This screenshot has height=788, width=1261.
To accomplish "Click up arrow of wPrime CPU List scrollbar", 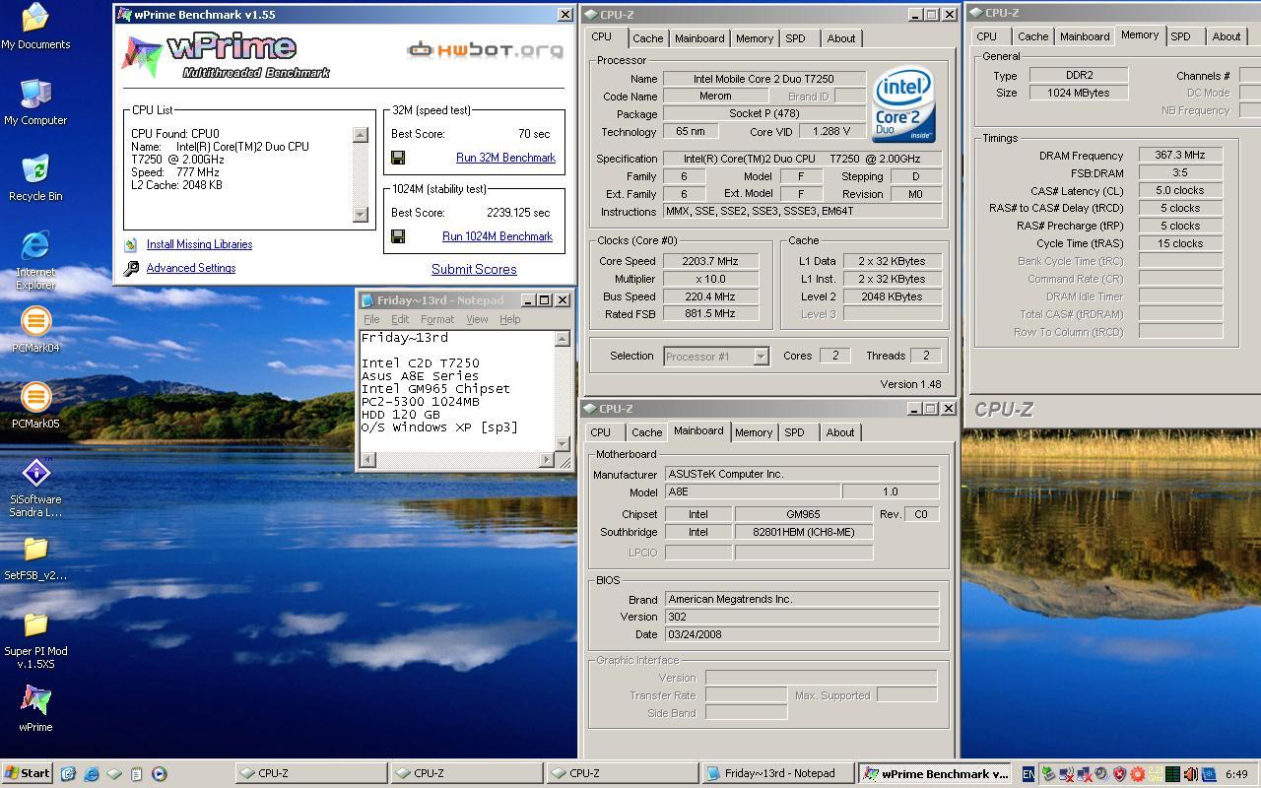I will click(361, 136).
